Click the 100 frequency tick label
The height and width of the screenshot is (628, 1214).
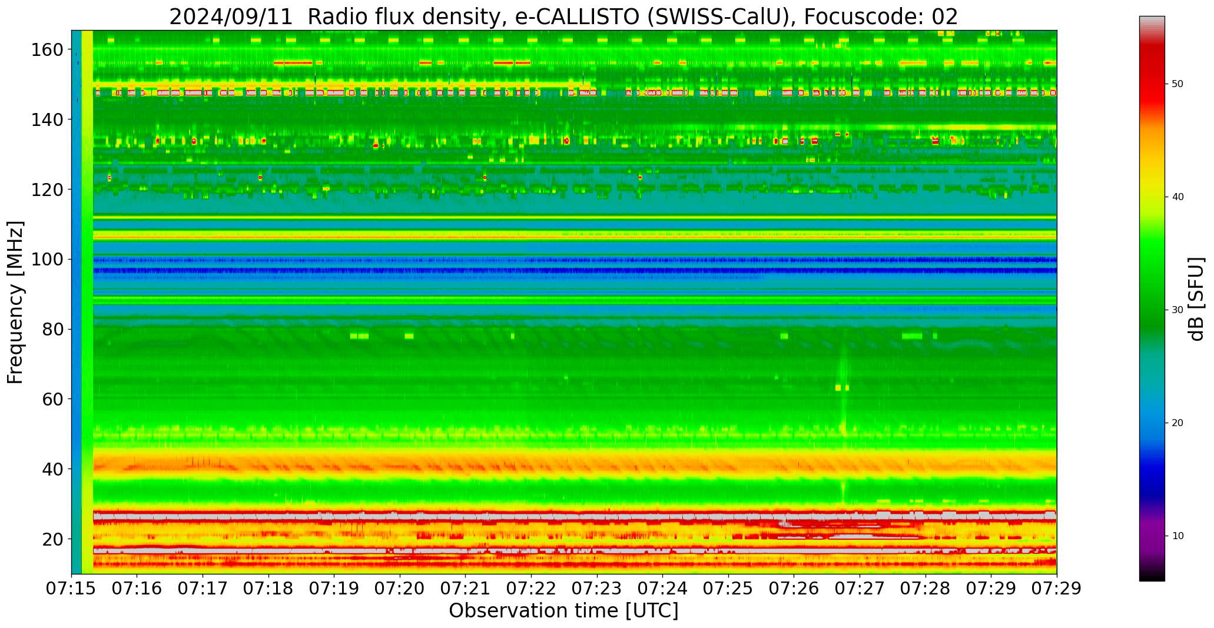pyautogui.click(x=47, y=260)
